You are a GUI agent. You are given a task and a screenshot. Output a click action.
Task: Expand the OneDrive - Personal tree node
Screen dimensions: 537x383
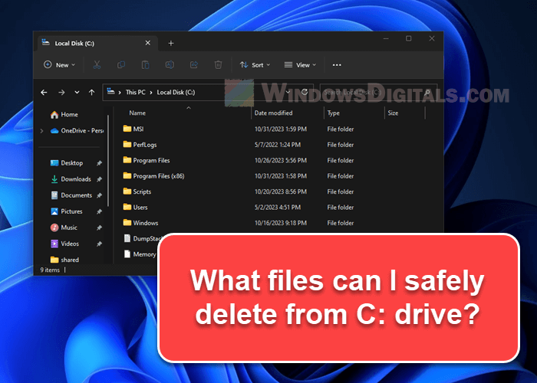click(41, 131)
